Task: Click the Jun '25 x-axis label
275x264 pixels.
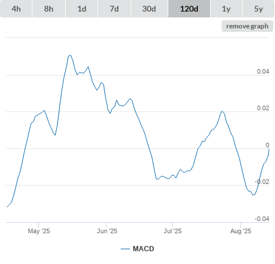Action: (107, 231)
